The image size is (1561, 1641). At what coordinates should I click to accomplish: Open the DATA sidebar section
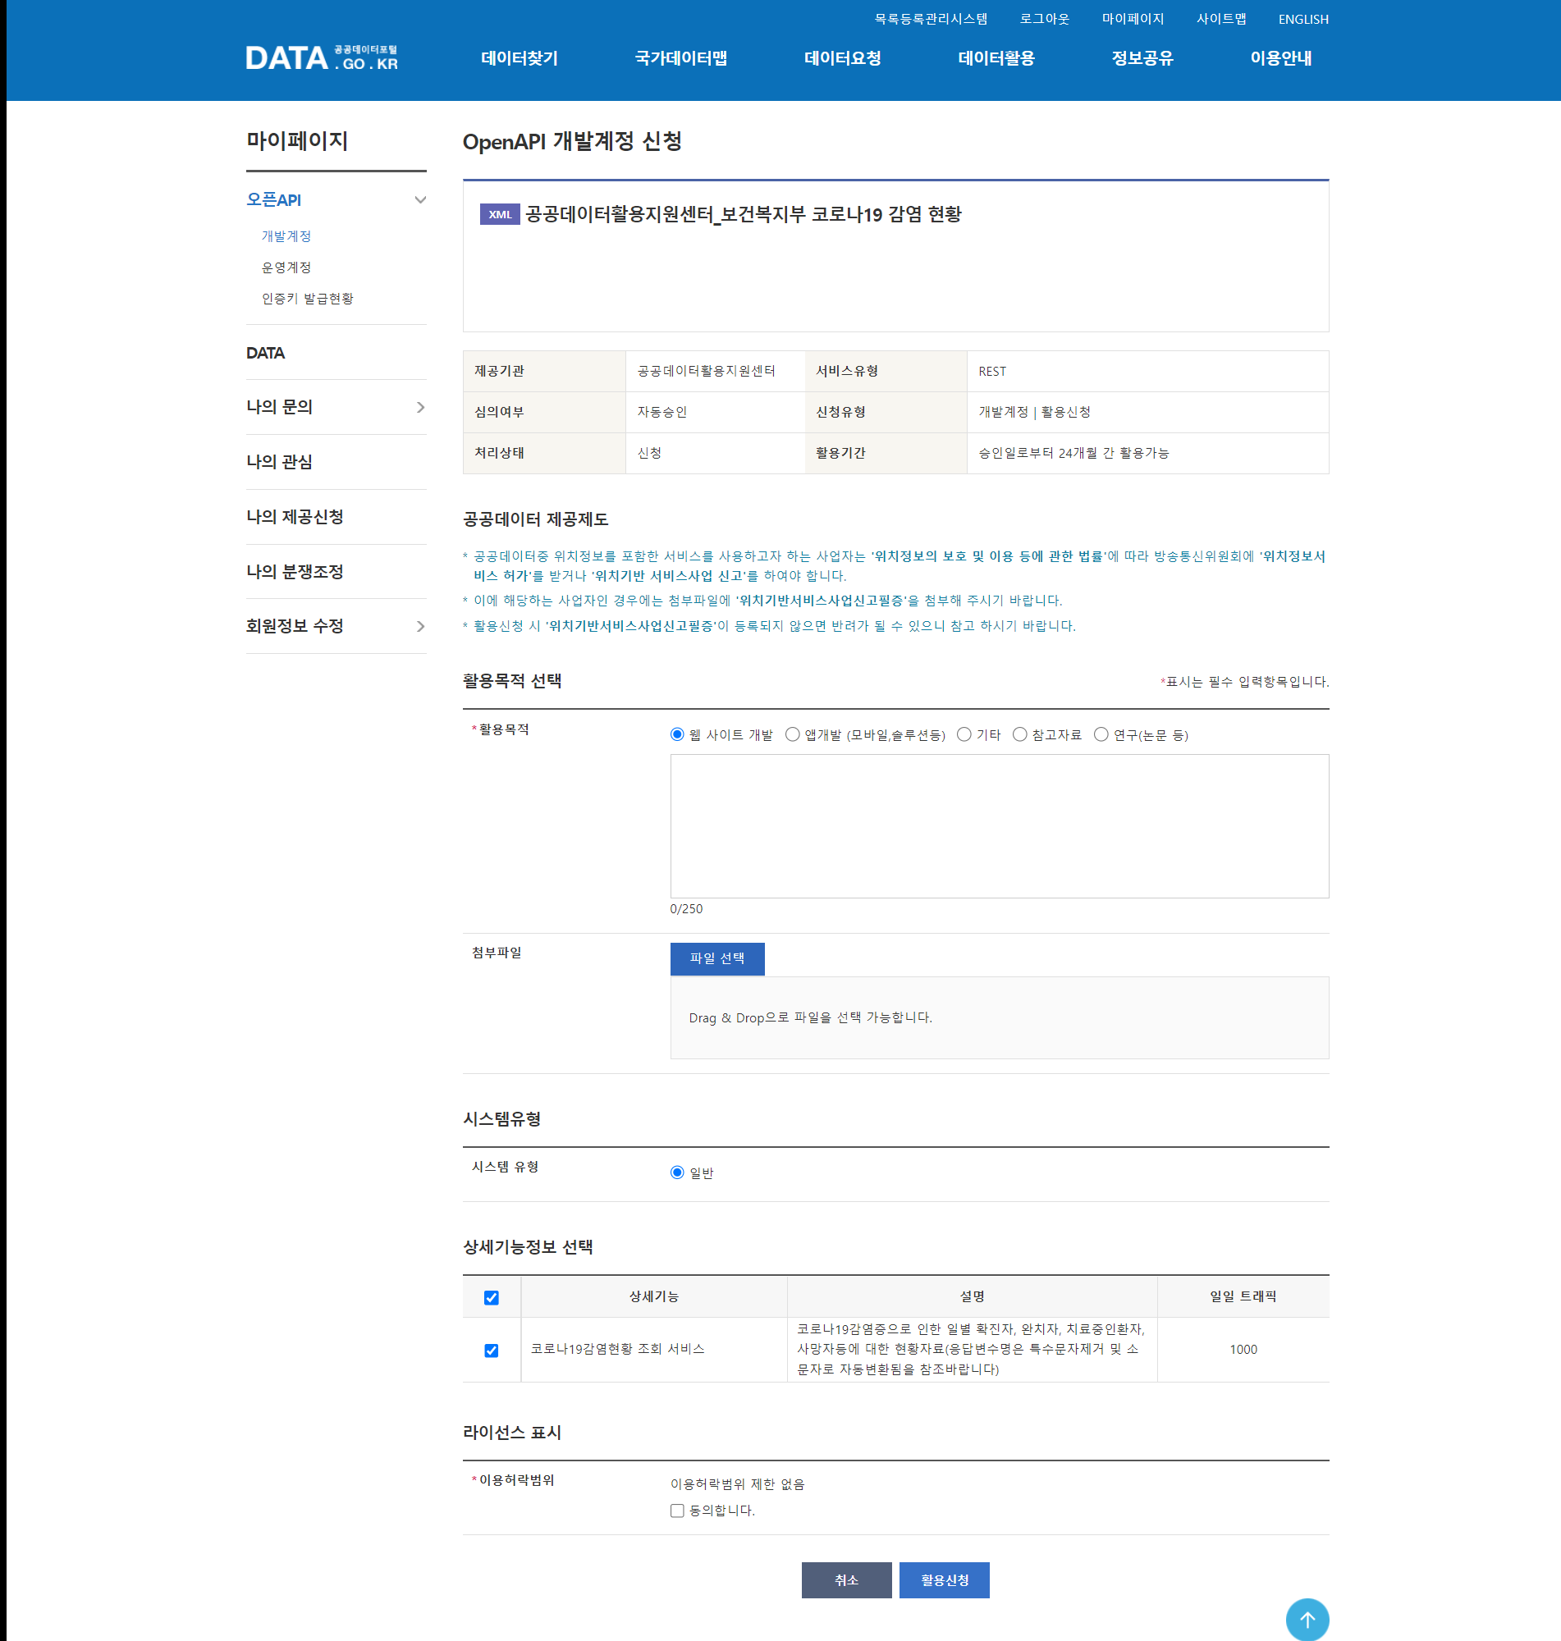pos(265,353)
